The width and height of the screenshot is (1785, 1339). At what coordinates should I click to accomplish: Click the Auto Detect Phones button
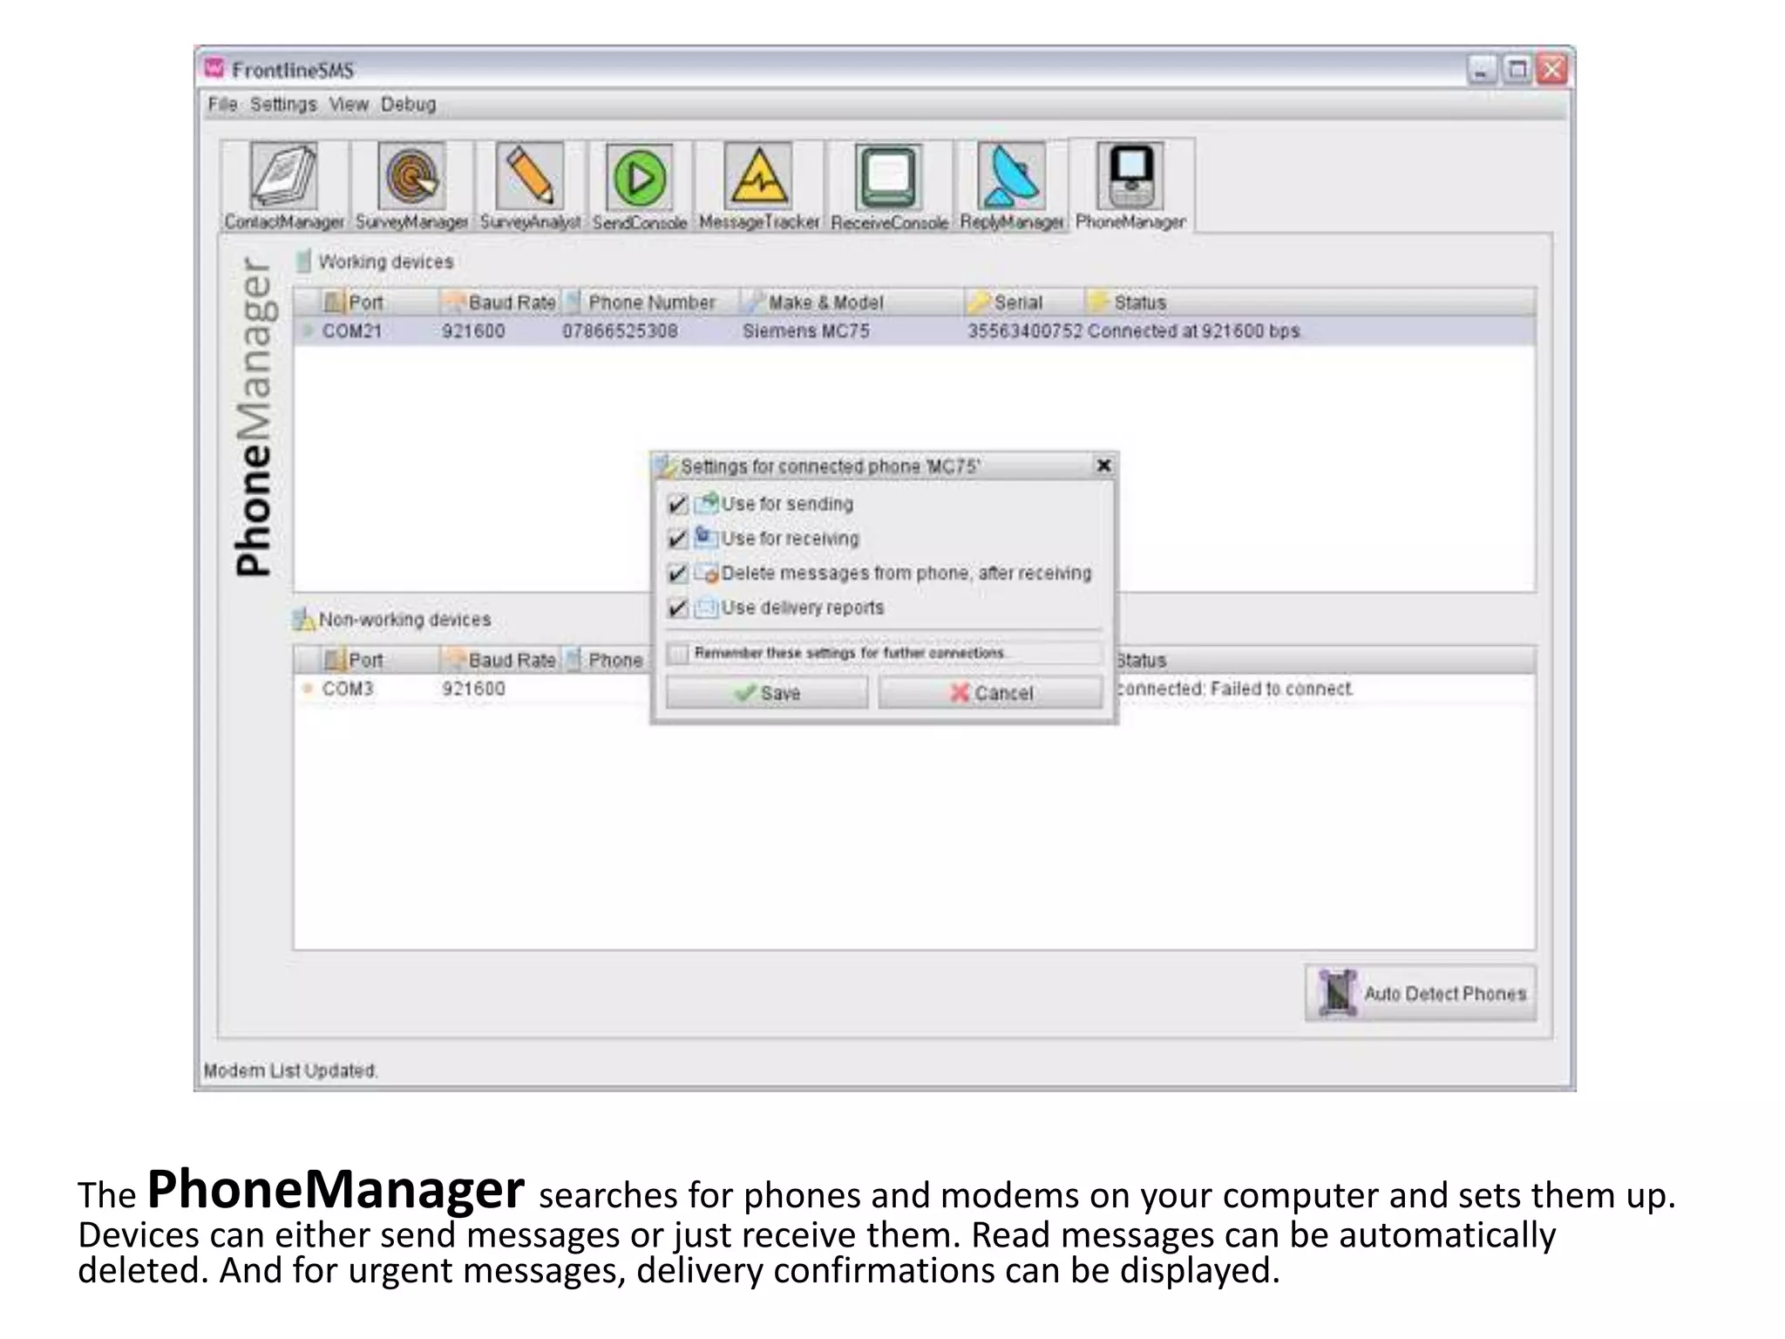(1421, 993)
